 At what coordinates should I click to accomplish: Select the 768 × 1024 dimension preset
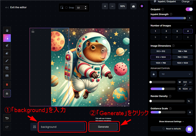pos(183,57)
